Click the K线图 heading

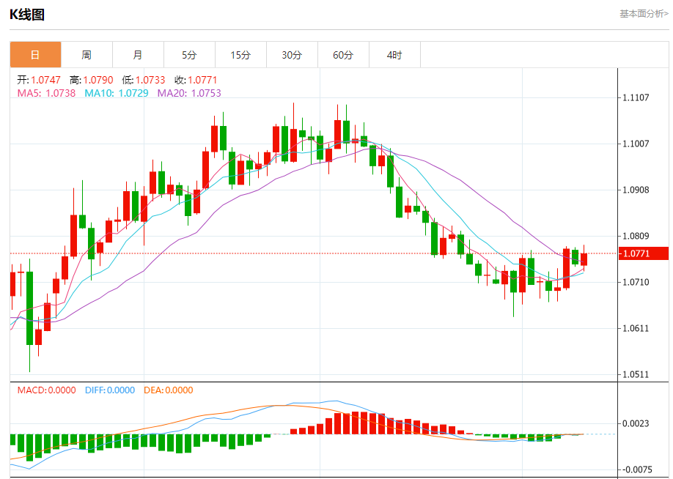[27, 15]
